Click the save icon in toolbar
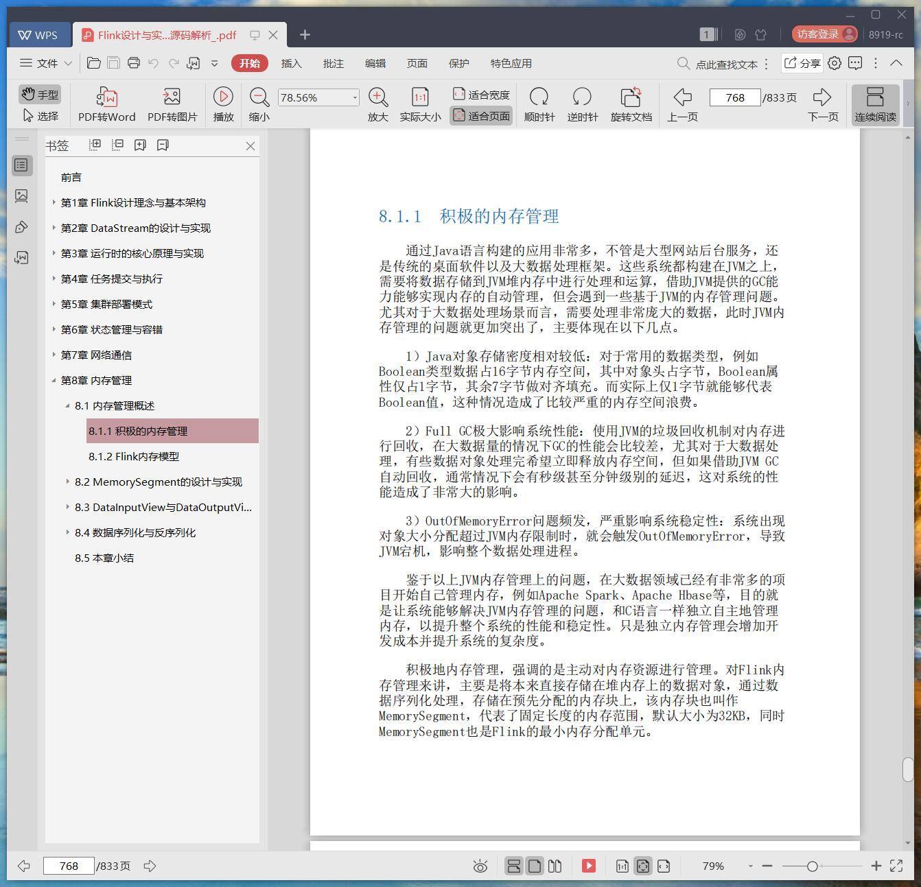The image size is (921, 887). (114, 63)
